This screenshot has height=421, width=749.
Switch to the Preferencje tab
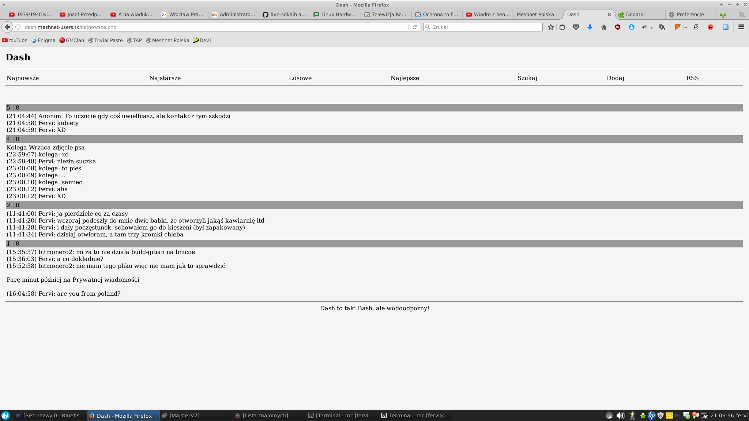click(690, 14)
